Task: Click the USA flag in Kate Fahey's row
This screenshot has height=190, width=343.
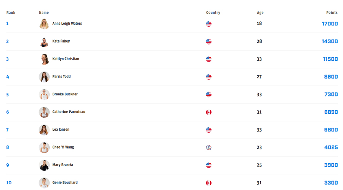Action: (208, 42)
